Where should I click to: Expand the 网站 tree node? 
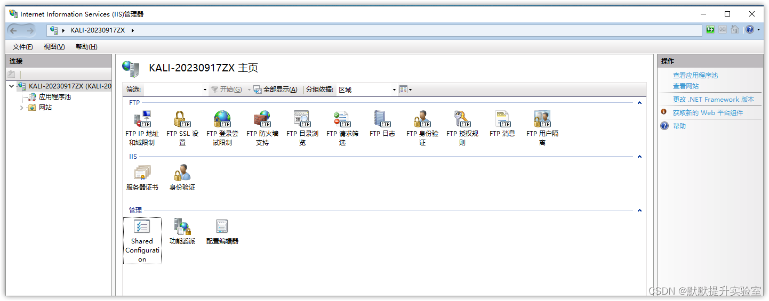click(22, 108)
